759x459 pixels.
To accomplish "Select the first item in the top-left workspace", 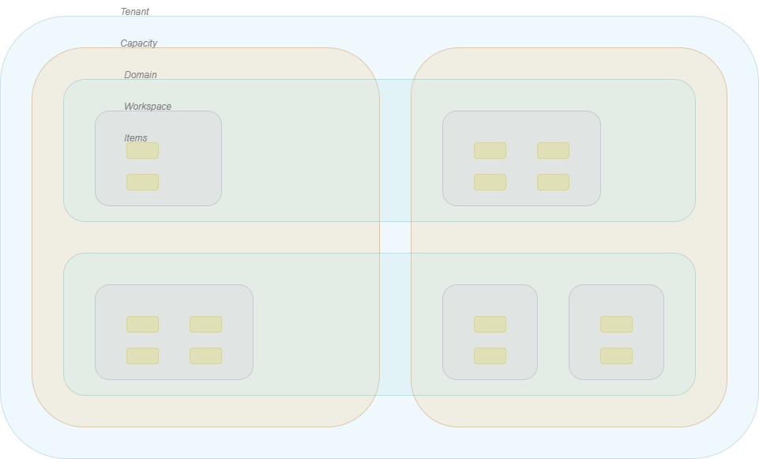I will click(143, 149).
